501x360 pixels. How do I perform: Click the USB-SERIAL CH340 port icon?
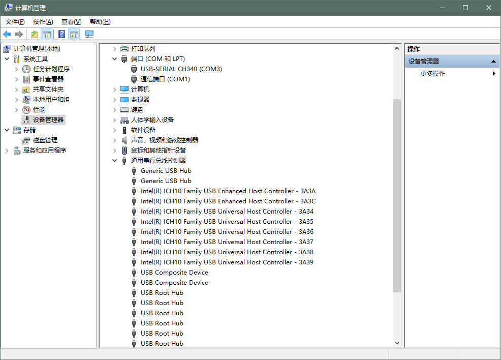134,69
